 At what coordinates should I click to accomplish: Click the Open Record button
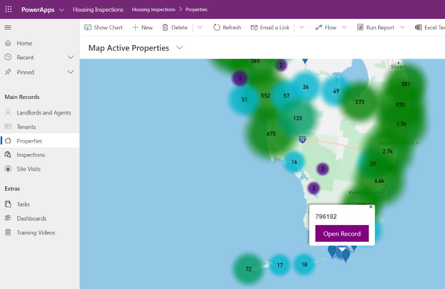click(x=342, y=233)
